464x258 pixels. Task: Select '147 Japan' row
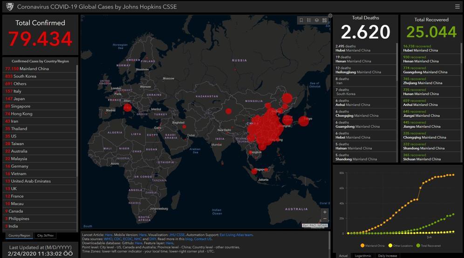pyautogui.click(x=40, y=99)
